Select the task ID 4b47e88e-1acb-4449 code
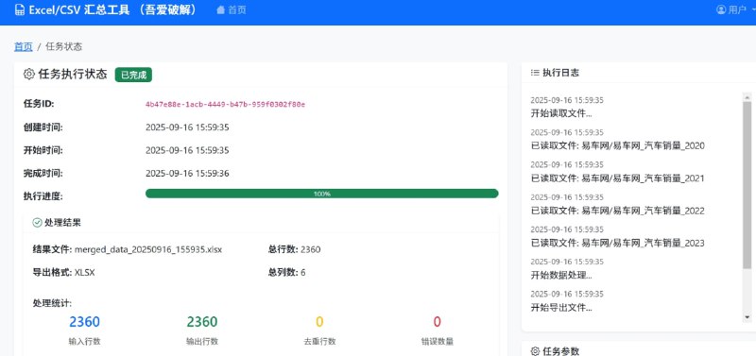Image resolution: width=756 pixels, height=356 pixels. (x=225, y=104)
